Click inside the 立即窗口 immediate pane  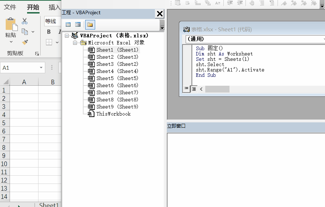[x=246, y=170]
